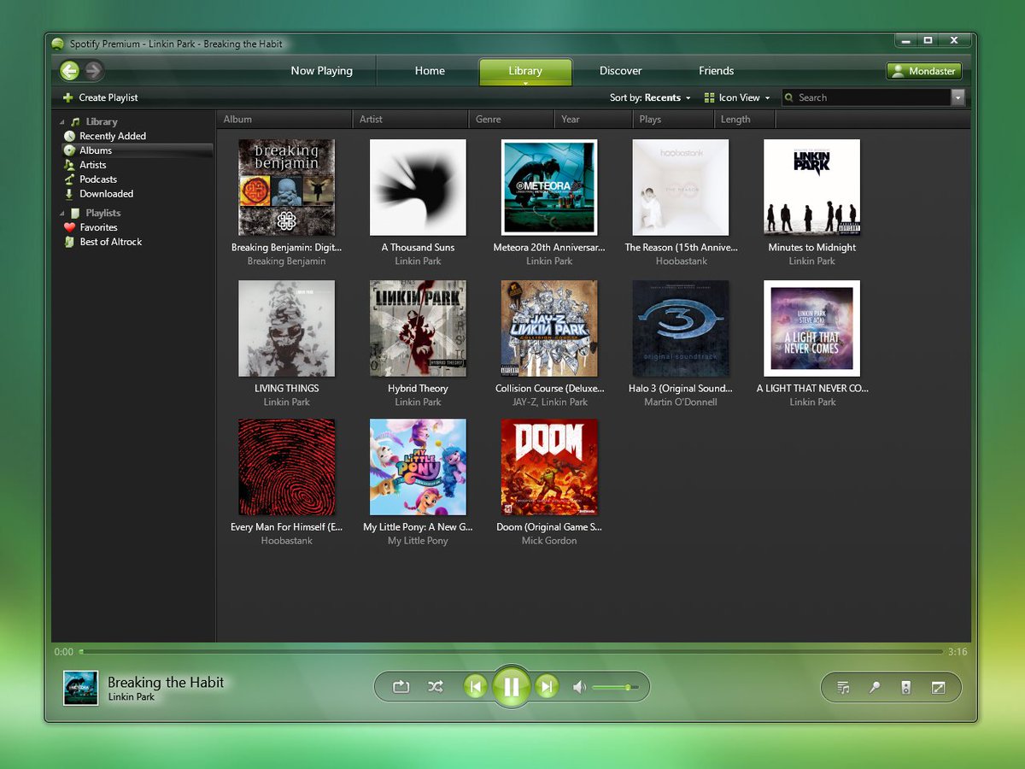
Task: Click the song progress bar
Action: click(511, 652)
